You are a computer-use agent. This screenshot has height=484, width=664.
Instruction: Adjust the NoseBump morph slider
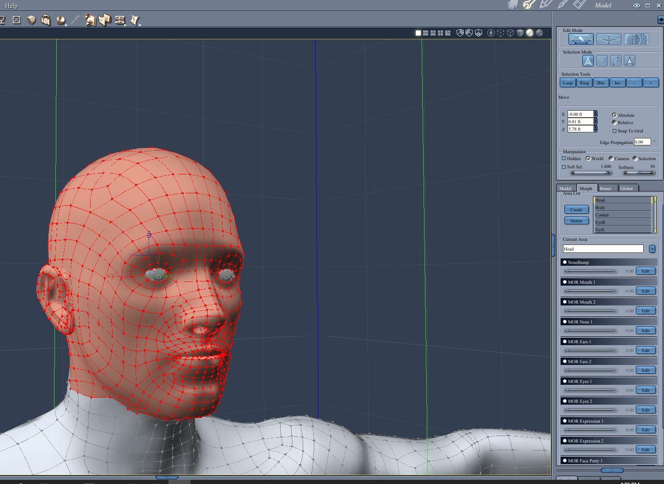[591, 271]
